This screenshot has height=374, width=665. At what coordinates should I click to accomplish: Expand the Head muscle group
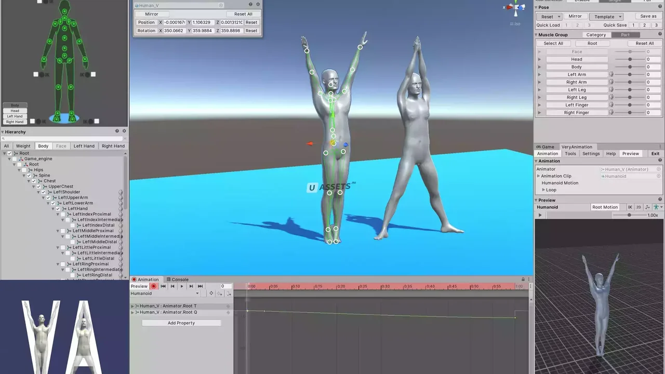coord(539,59)
